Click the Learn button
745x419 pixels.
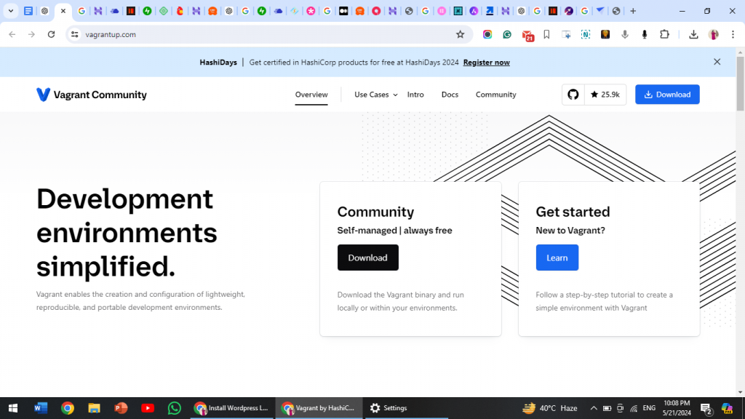pyautogui.click(x=557, y=258)
